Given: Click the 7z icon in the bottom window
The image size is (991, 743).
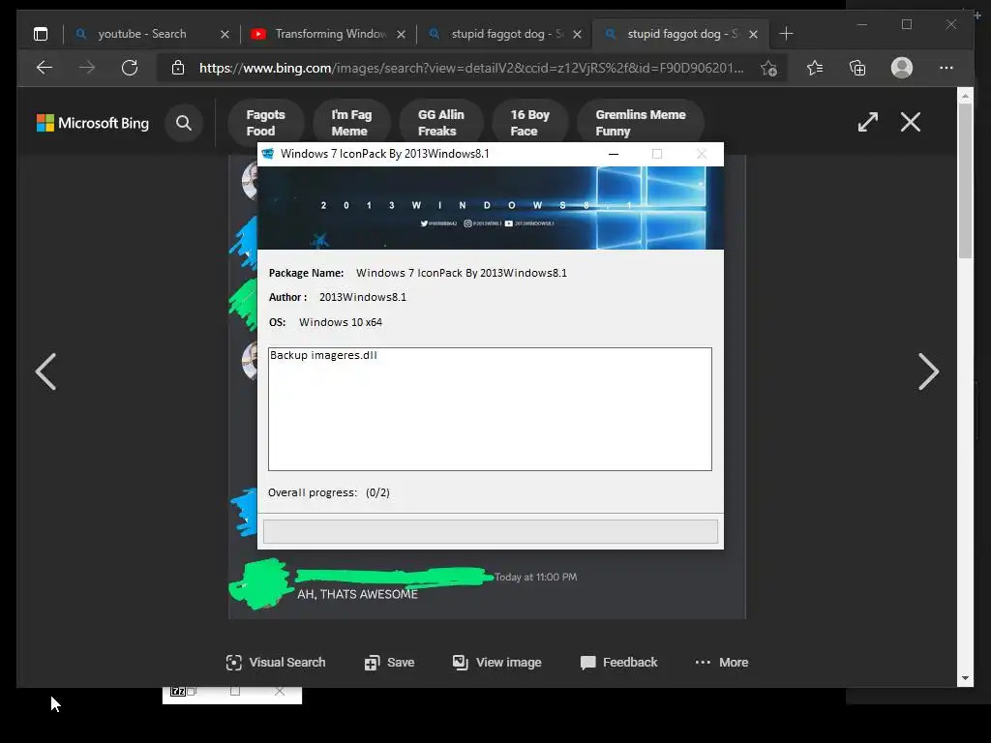Looking at the screenshot, I should click(178, 691).
